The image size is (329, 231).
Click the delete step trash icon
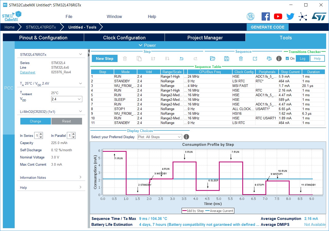[x=125, y=59]
